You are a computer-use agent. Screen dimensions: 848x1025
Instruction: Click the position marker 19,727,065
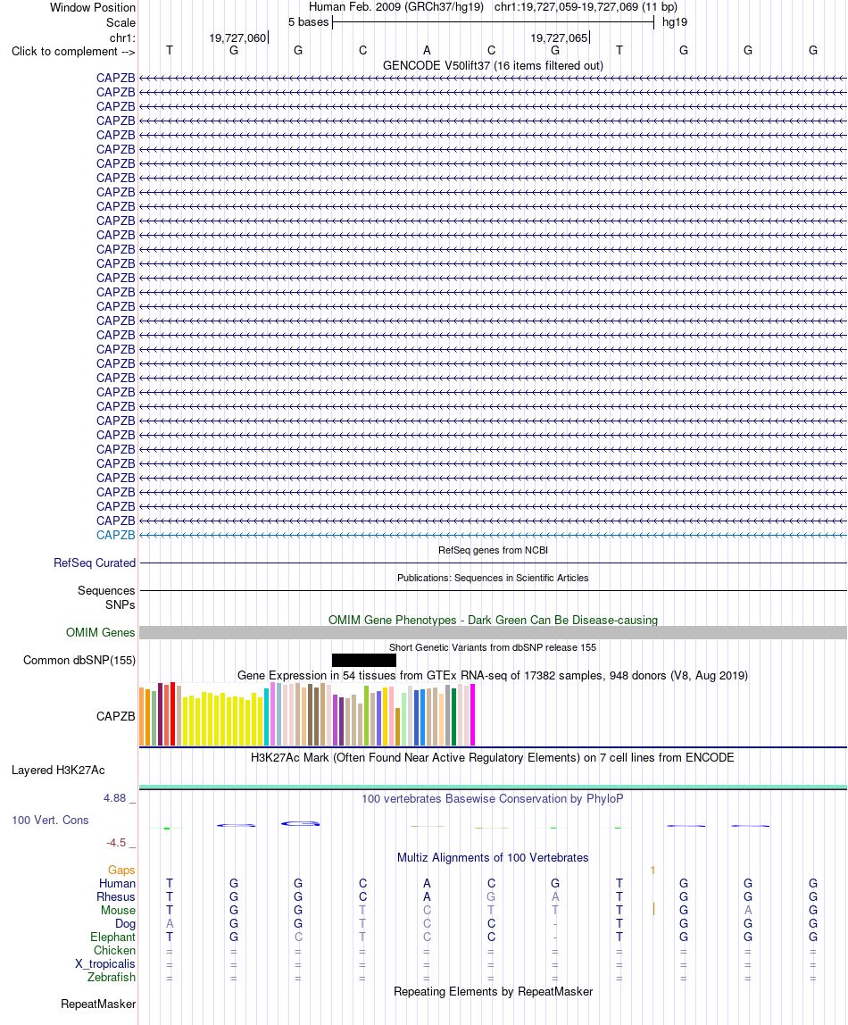[560, 37]
